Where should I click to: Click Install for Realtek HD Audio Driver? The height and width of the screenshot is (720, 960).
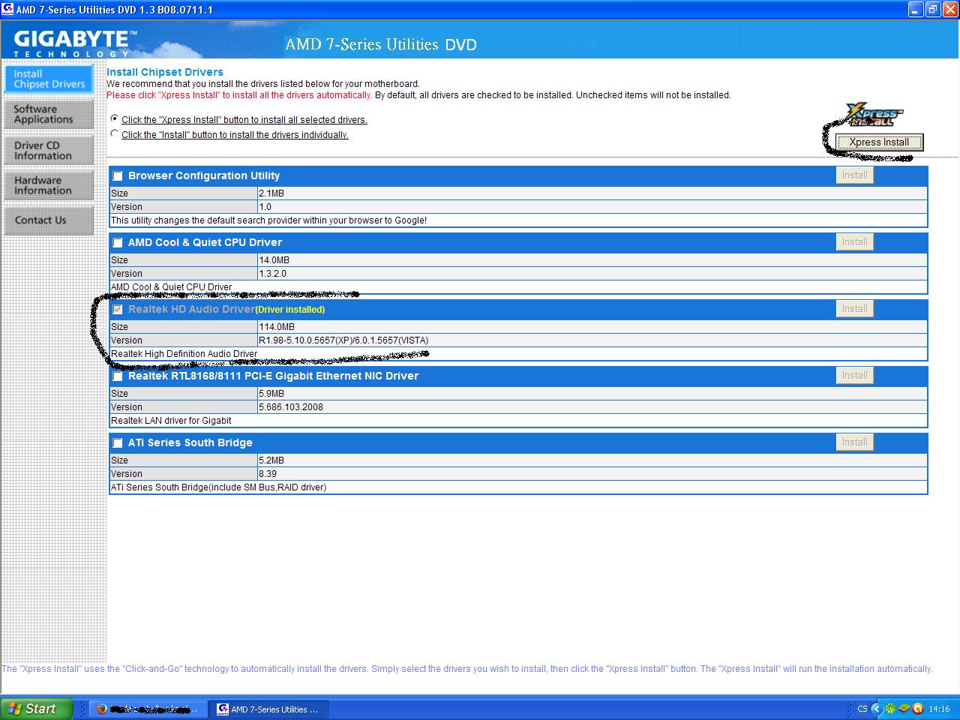click(x=854, y=308)
